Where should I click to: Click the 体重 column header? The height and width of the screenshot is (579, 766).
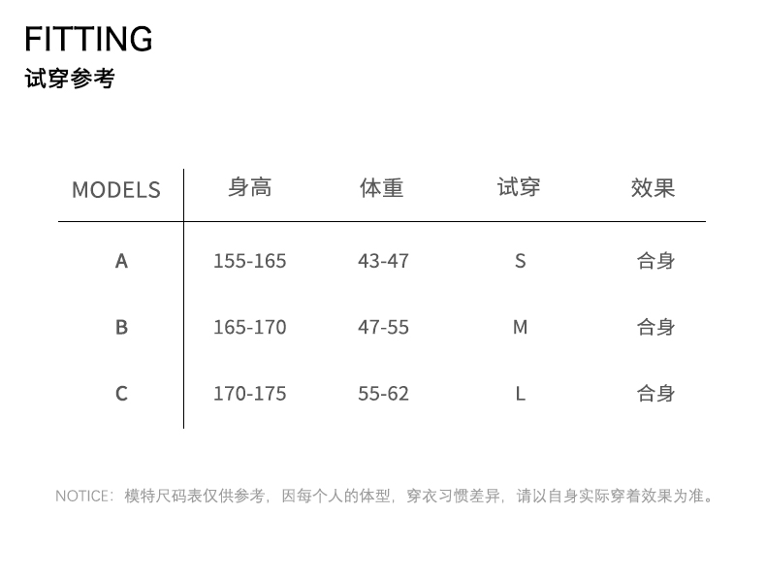(x=381, y=187)
